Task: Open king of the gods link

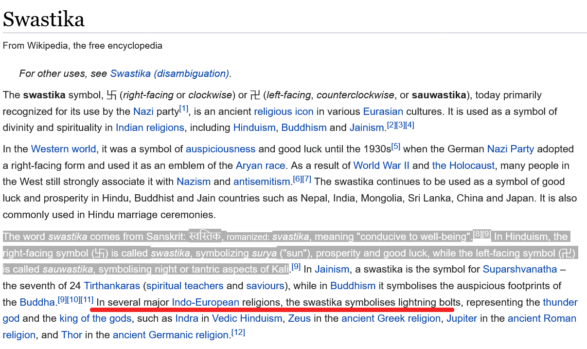Action: click(x=95, y=319)
